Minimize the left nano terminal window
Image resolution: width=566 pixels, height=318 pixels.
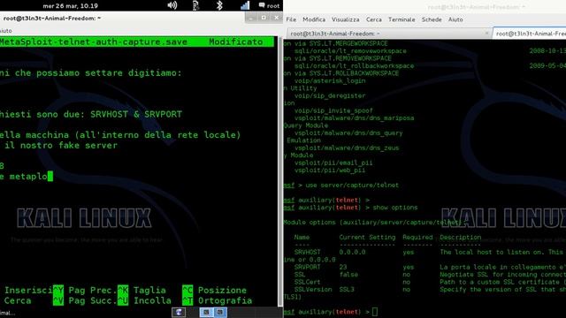pyautogui.click(x=251, y=18)
